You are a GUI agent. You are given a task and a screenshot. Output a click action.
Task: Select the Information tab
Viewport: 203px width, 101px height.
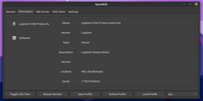(26, 11)
